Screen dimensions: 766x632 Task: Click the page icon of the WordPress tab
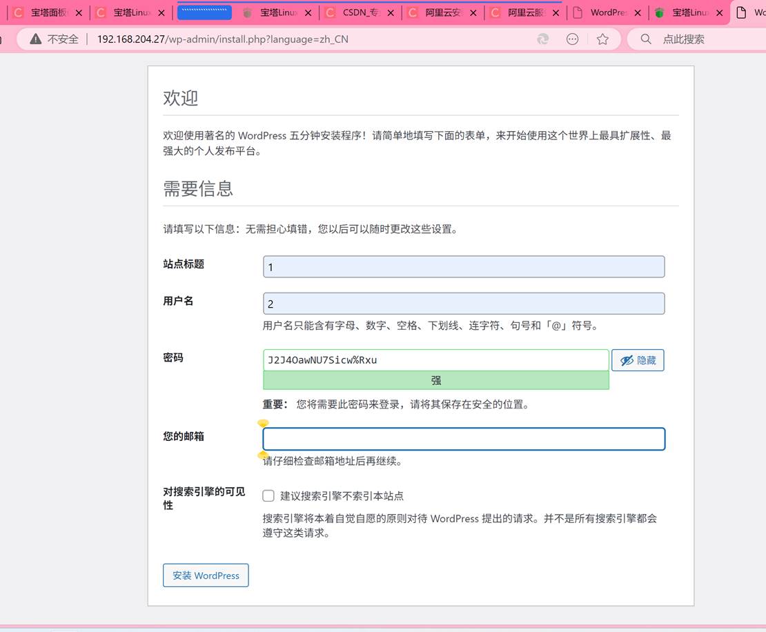click(578, 12)
